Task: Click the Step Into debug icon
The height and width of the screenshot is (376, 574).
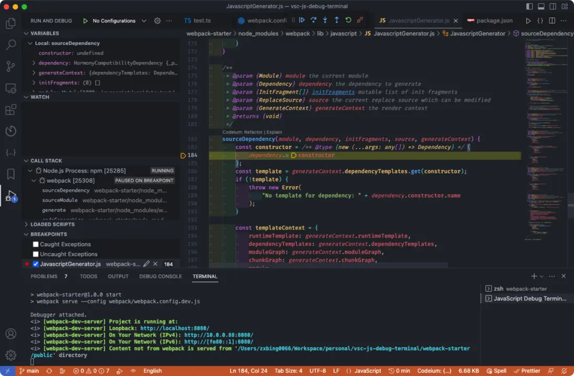Action: pos(325,20)
